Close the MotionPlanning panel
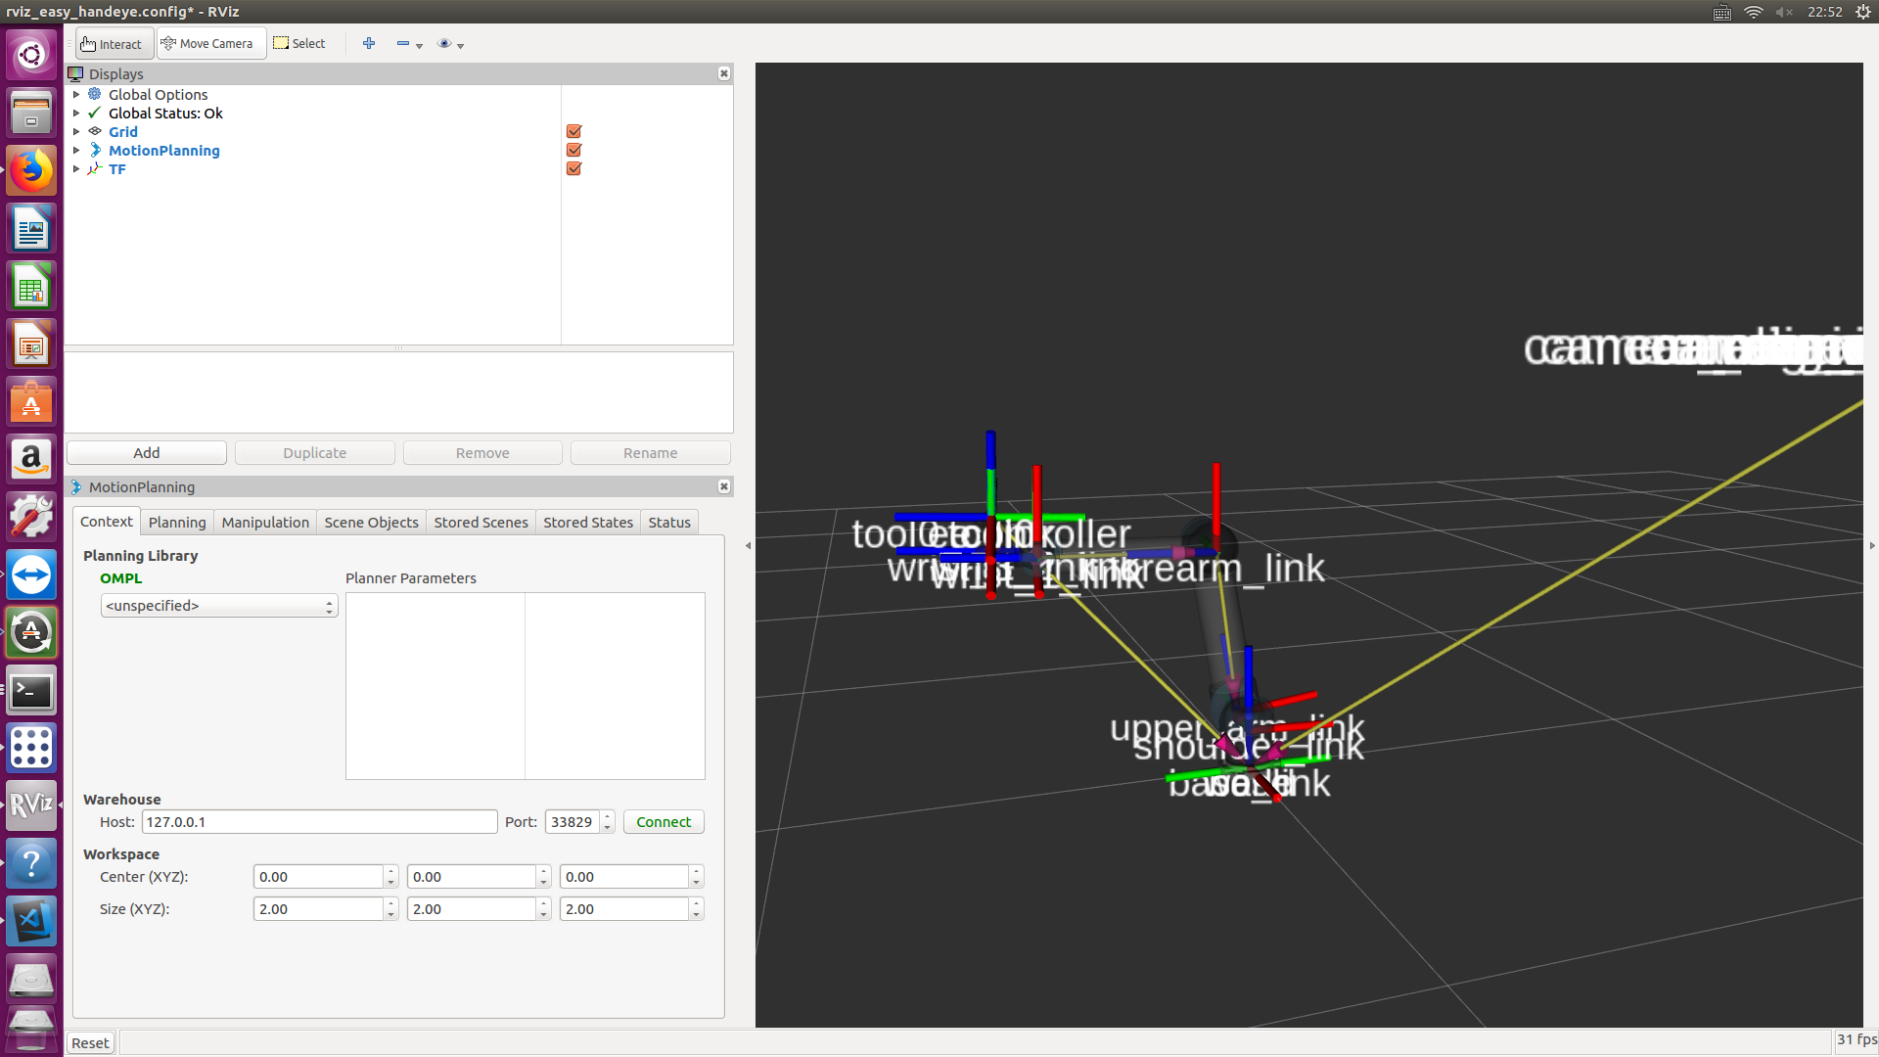 pos(724,486)
